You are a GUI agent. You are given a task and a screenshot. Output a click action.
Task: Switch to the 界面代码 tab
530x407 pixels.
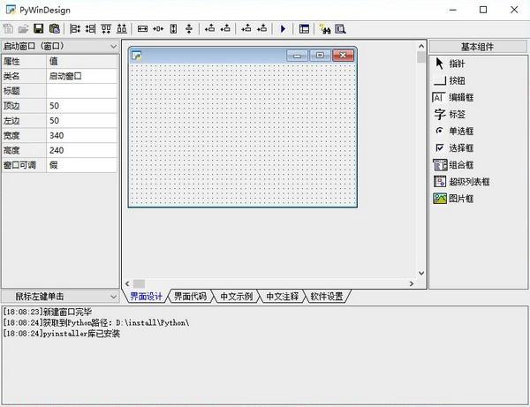click(190, 297)
